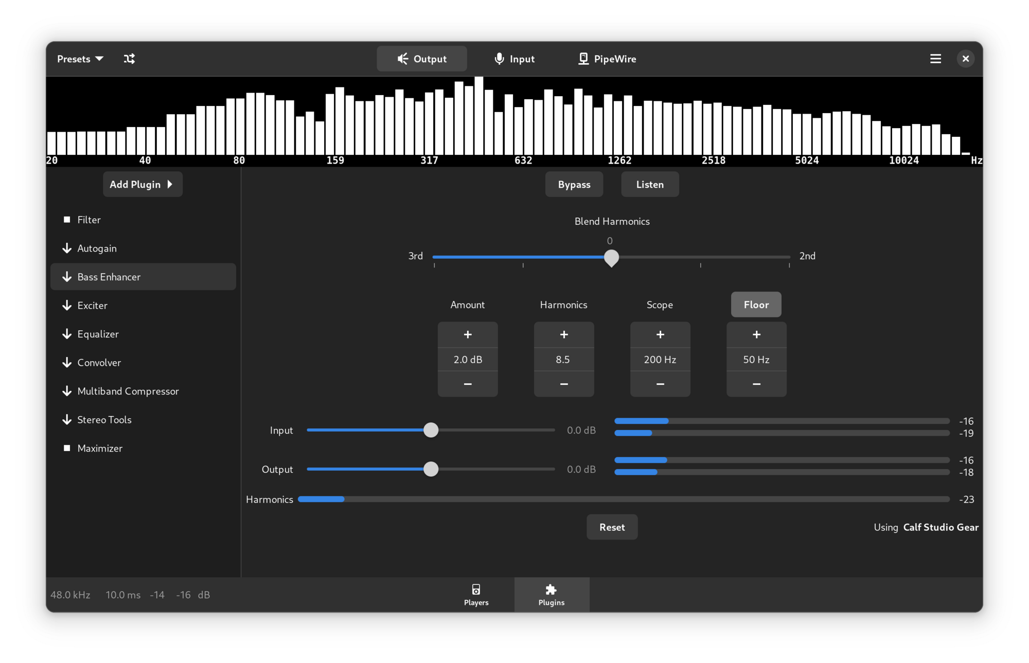Click the refresh/swap presets icon
The width and height of the screenshot is (1029, 663).
(129, 59)
